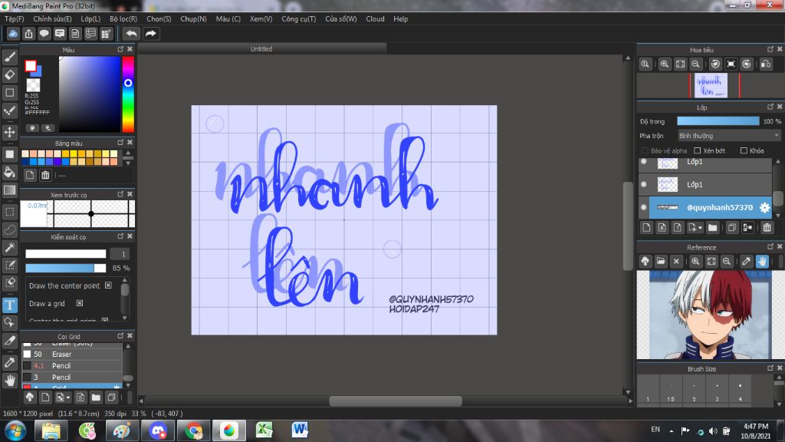The width and height of the screenshot is (785, 442).
Task: Toggle Draw the center point checkbox
Action: coord(108,285)
